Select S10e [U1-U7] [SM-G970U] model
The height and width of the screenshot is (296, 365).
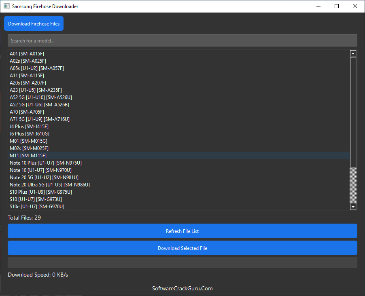point(37,207)
